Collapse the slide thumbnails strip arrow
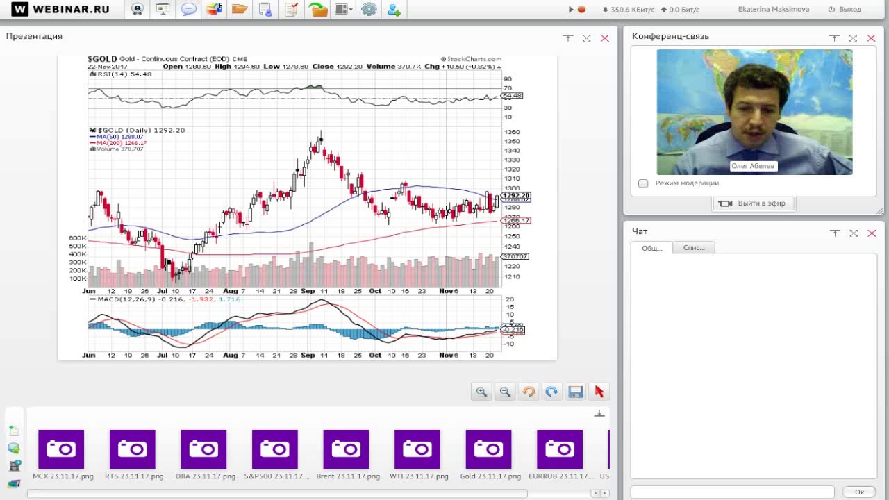This screenshot has width=889, height=500. [x=599, y=413]
